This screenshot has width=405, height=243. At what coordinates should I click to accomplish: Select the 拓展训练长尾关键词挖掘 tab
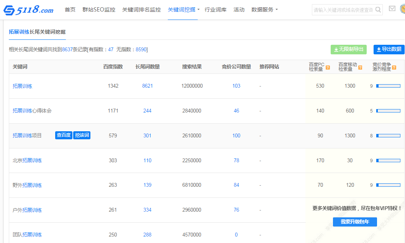37,32
